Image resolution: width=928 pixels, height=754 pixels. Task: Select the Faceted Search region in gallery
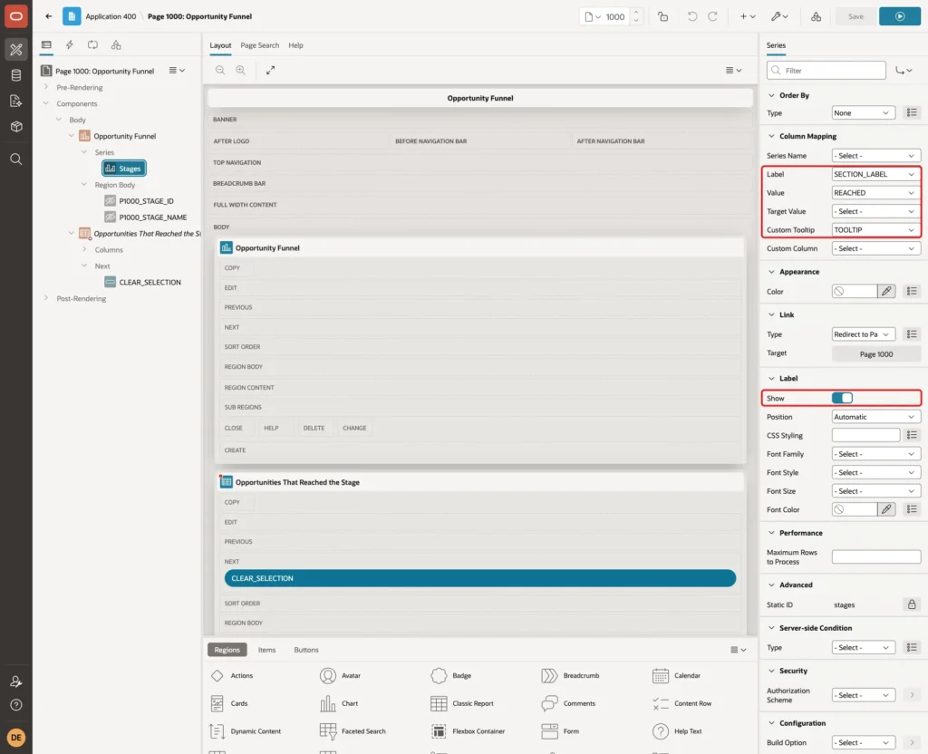coord(353,731)
